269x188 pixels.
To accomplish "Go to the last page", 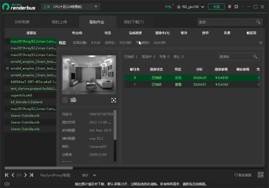I will [31, 175].
